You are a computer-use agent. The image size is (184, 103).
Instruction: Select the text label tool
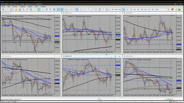tap(103, 9)
